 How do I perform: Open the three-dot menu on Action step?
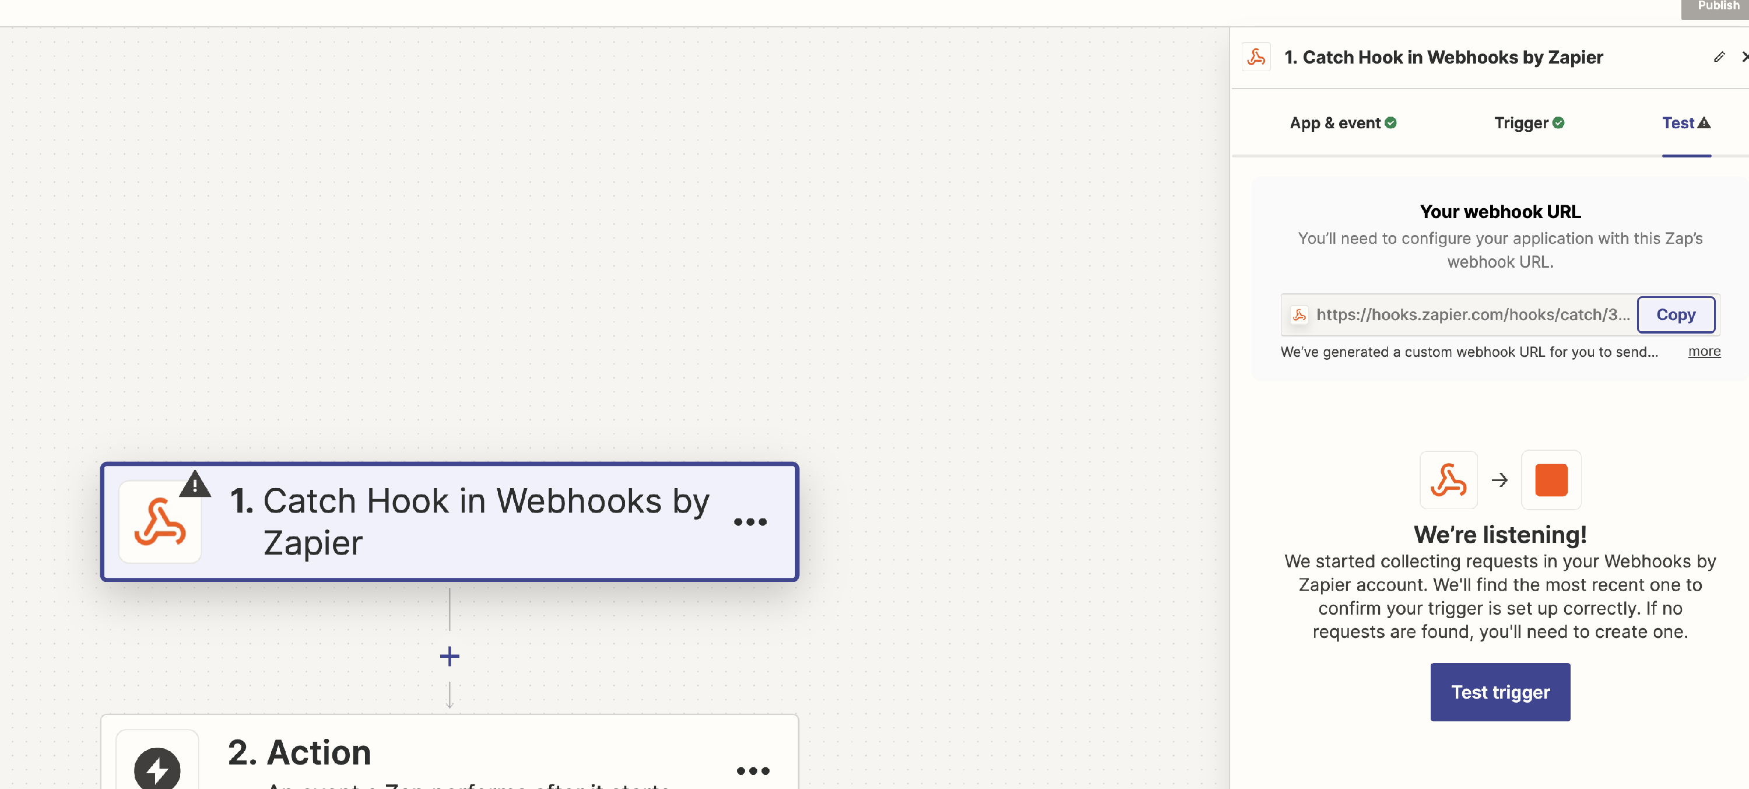coord(752,770)
